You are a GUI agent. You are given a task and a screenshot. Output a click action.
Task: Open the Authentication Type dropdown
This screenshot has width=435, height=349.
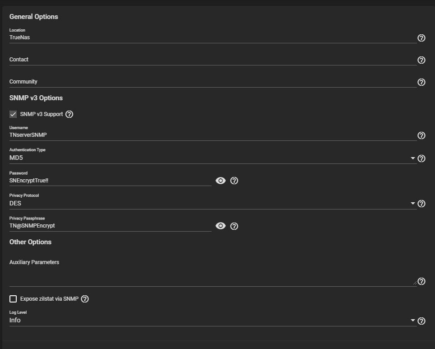click(x=212, y=158)
